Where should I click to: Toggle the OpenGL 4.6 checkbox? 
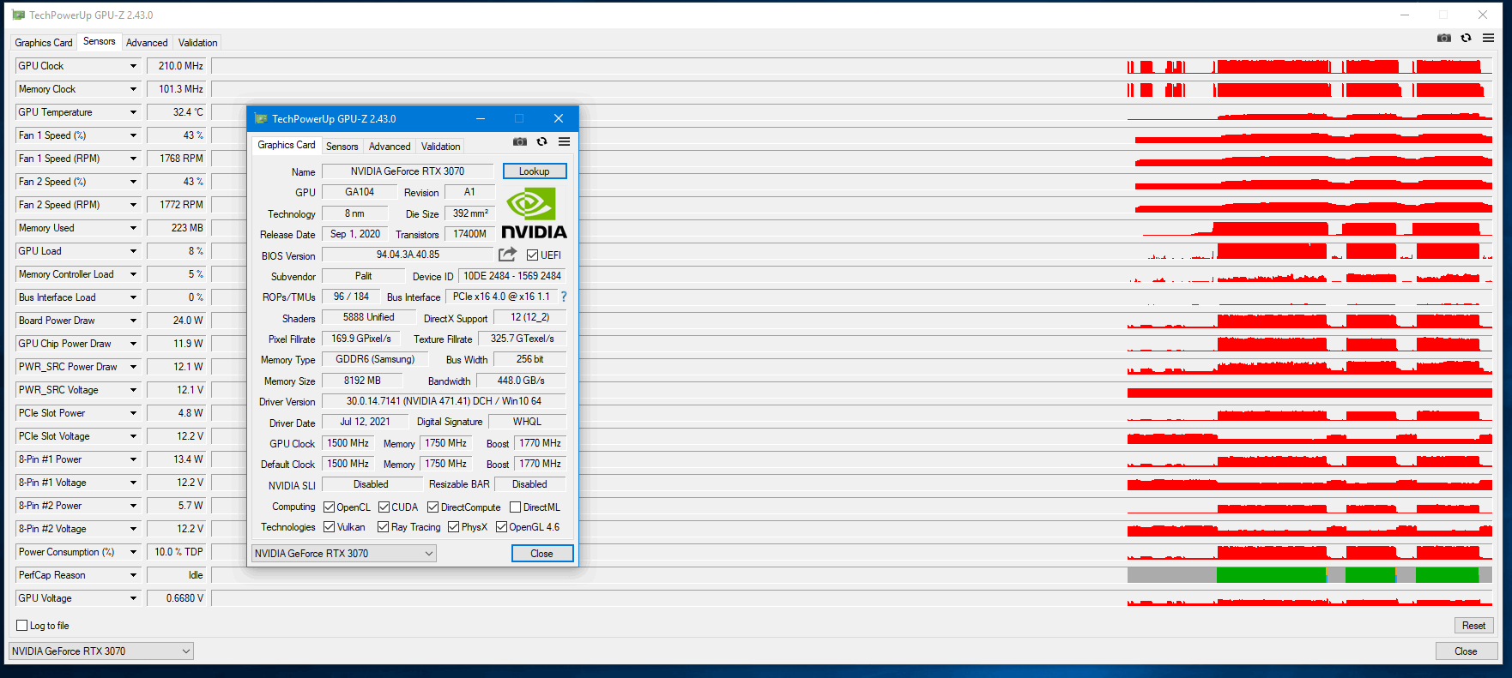pos(501,527)
